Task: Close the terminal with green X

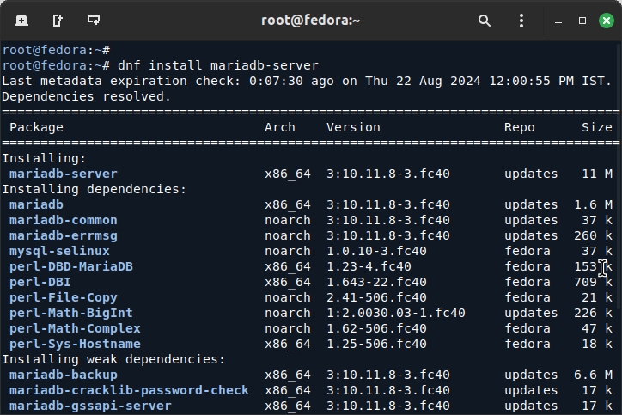Action: pyautogui.click(x=607, y=21)
